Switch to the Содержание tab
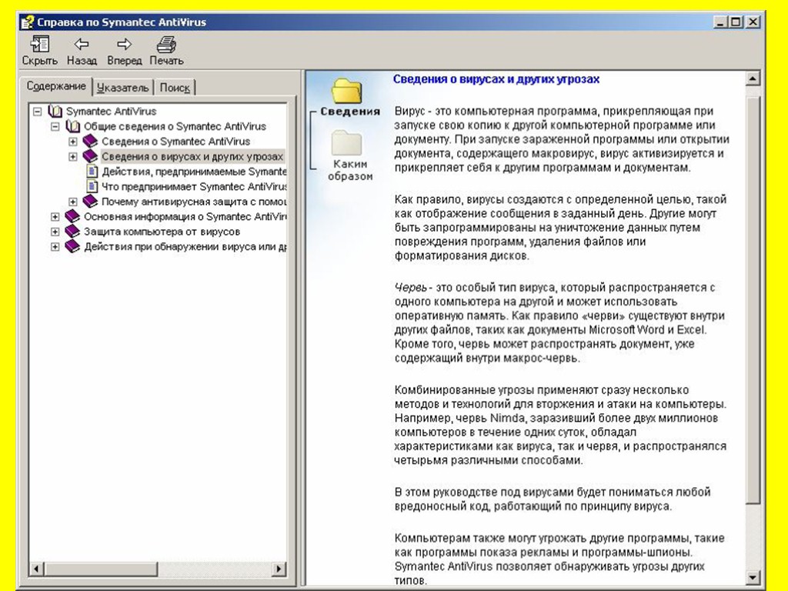788x591 pixels. (x=56, y=86)
